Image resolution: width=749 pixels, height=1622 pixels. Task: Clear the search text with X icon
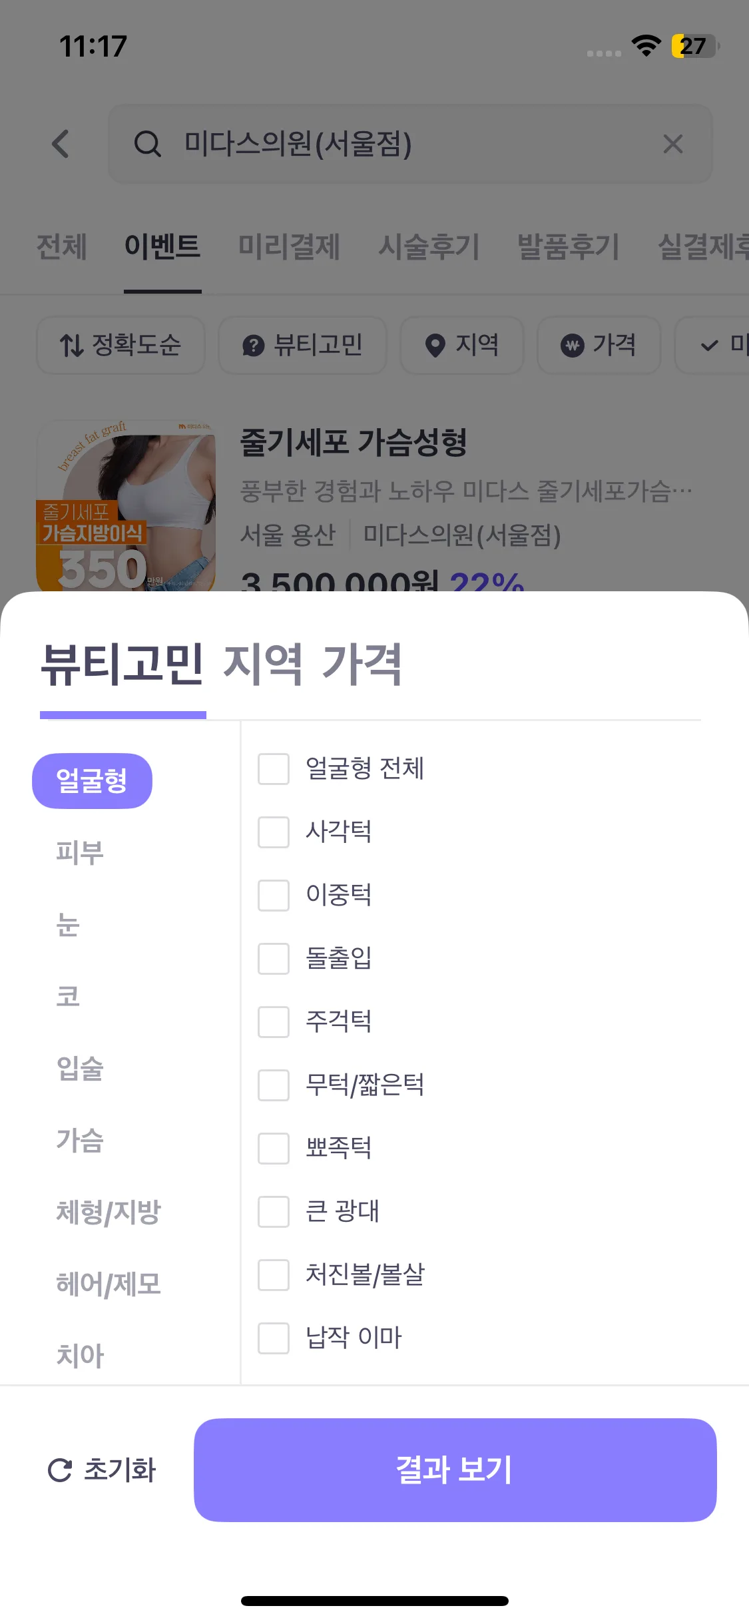pyautogui.click(x=672, y=144)
